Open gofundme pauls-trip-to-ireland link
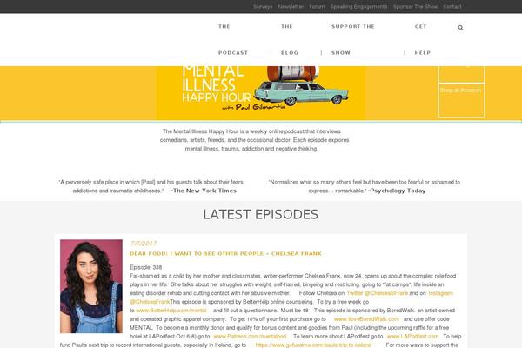522x348 pixels. pyautogui.click(x=313, y=345)
